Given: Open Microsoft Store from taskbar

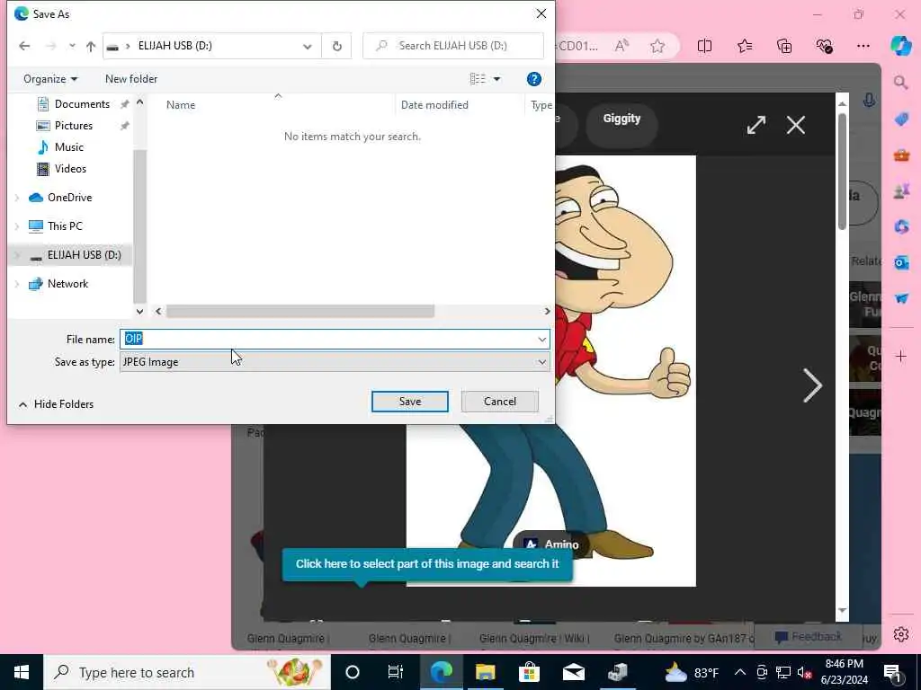Looking at the screenshot, I should click(529, 672).
